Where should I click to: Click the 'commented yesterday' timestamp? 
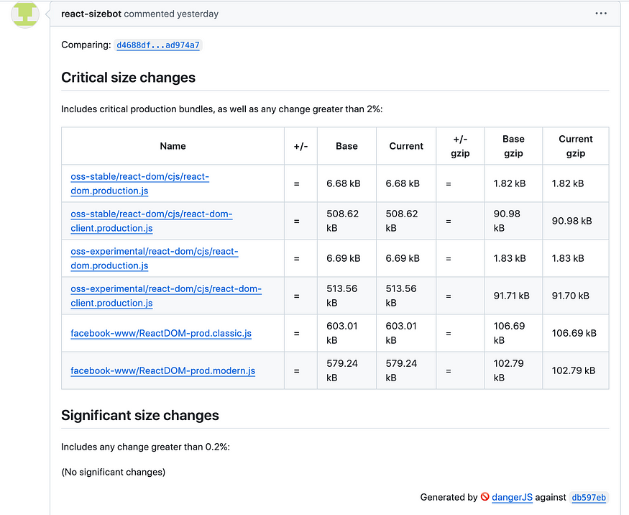pyautogui.click(x=171, y=14)
